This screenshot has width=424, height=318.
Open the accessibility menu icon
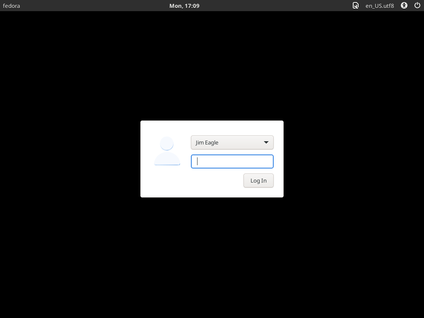[x=404, y=6]
